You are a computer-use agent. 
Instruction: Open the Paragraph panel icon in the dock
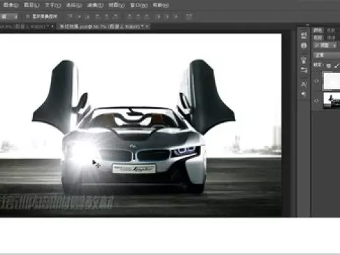(304, 94)
